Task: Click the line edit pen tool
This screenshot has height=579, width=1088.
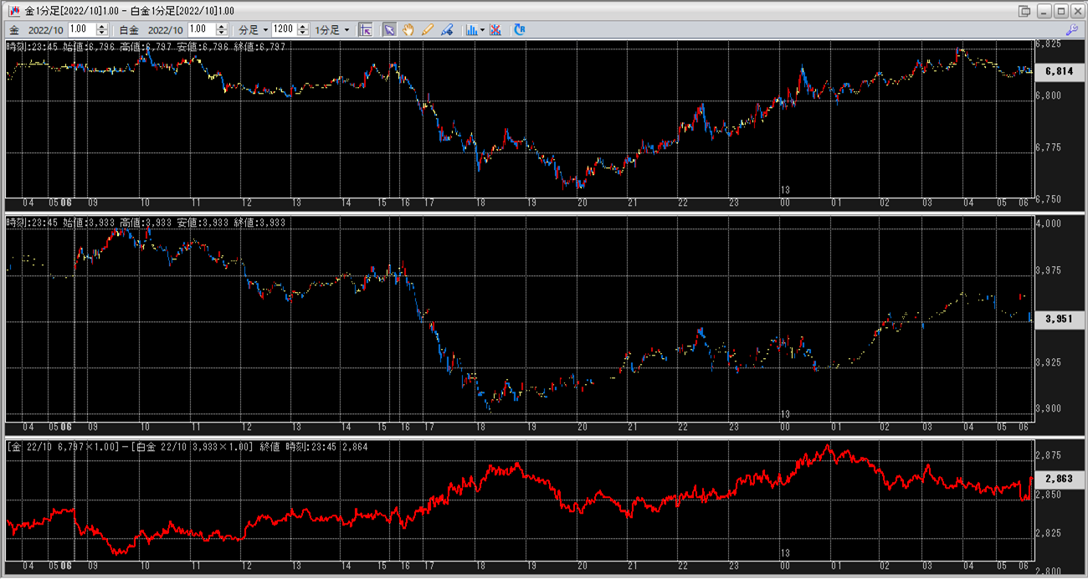Action: click(x=447, y=29)
